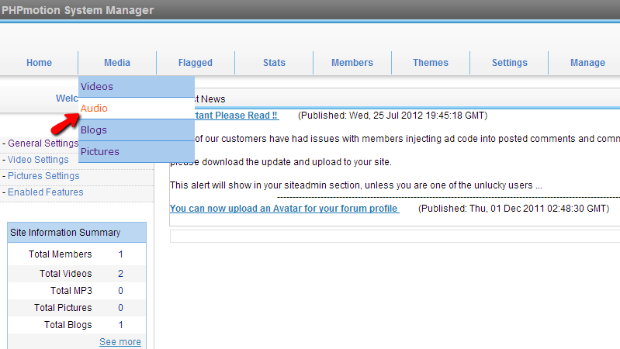Open Video Settings sidebar link

tap(38, 160)
